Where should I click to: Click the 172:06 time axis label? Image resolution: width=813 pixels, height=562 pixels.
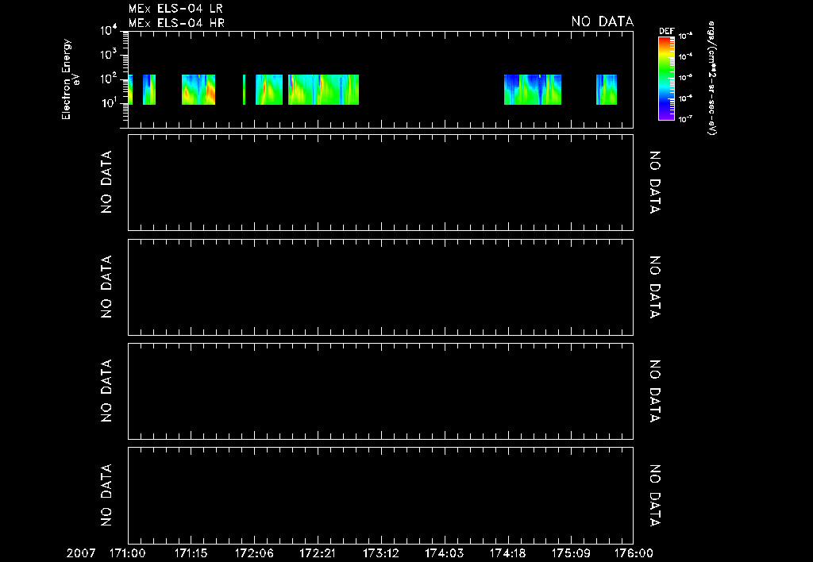[x=254, y=553]
